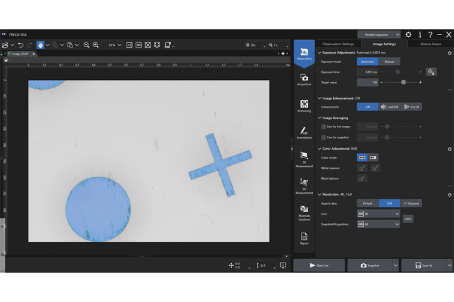Set exposure mode to Manual
Screen dimensions: 454x302
coord(389,61)
